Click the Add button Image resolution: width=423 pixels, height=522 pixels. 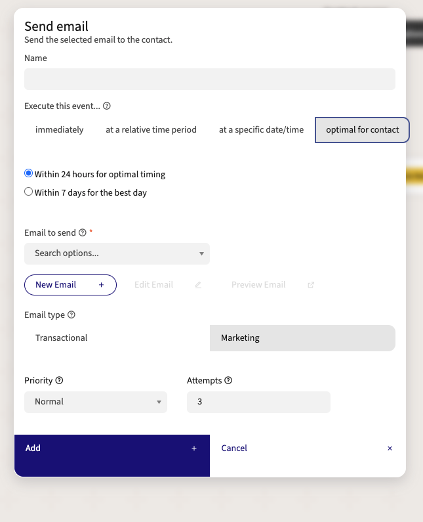click(x=112, y=456)
